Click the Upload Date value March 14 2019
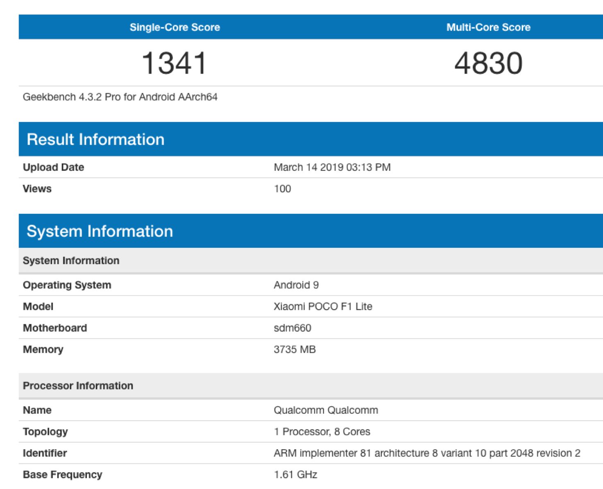The image size is (603, 489). (x=332, y=167)
